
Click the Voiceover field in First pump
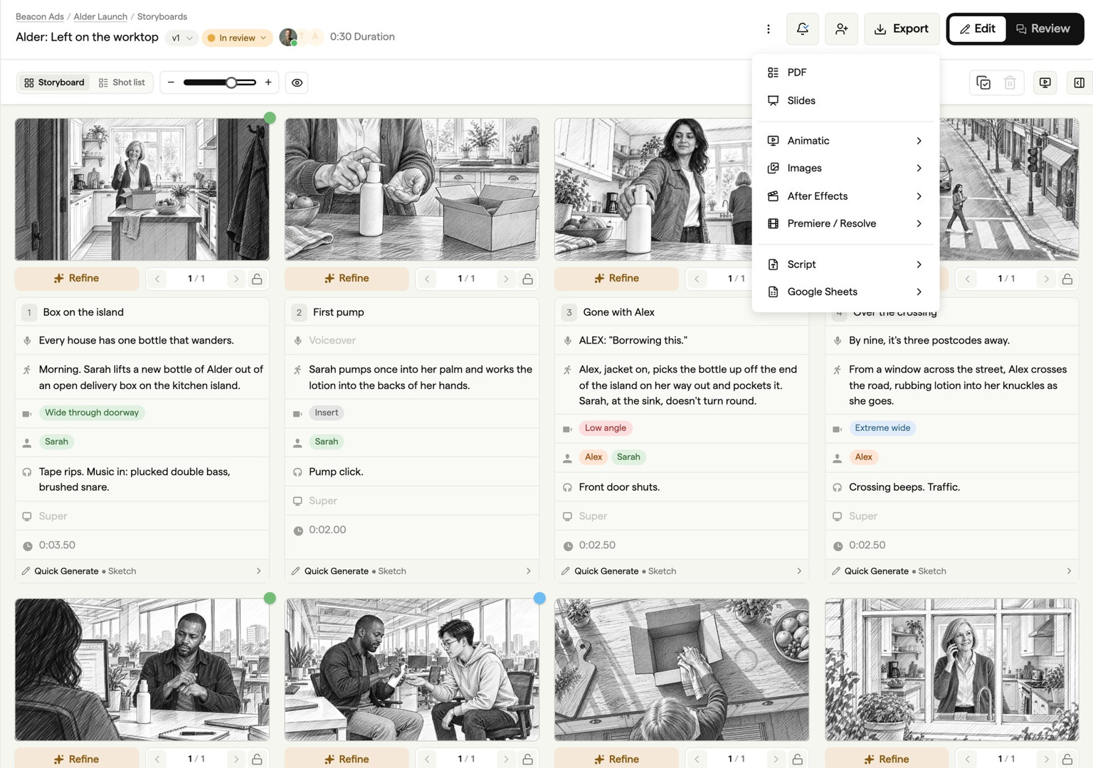(x=412, y=341)
